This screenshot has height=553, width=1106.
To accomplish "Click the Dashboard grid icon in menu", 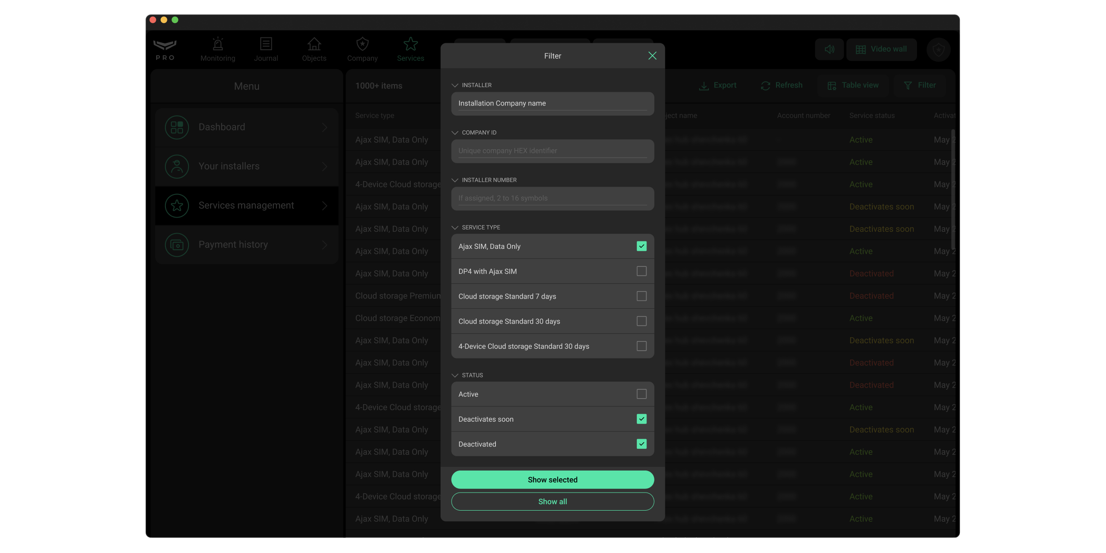I will [x=177, y=127].
